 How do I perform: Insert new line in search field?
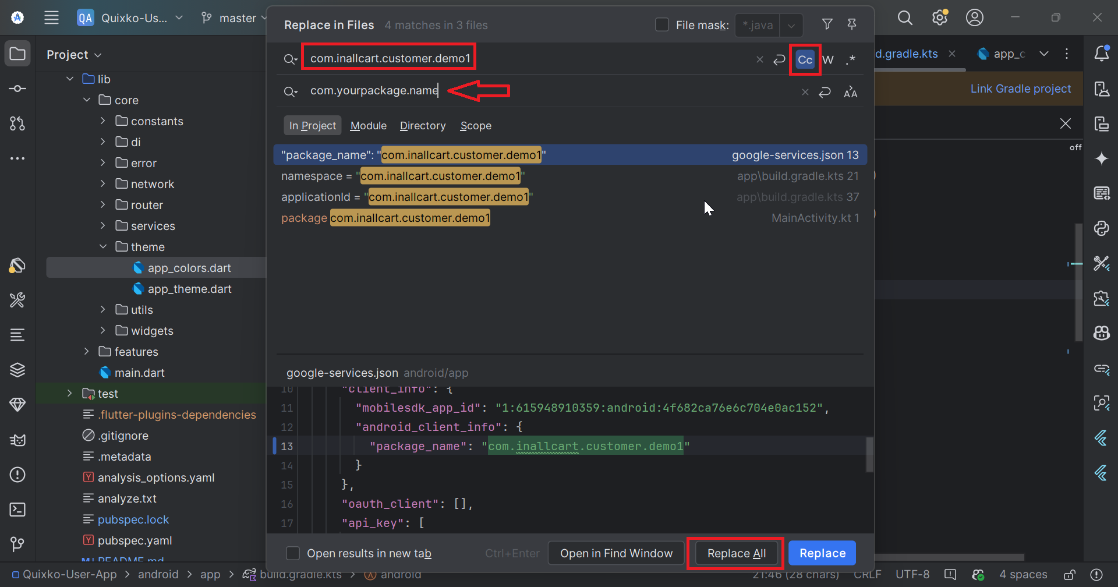[x=779, y=59]
